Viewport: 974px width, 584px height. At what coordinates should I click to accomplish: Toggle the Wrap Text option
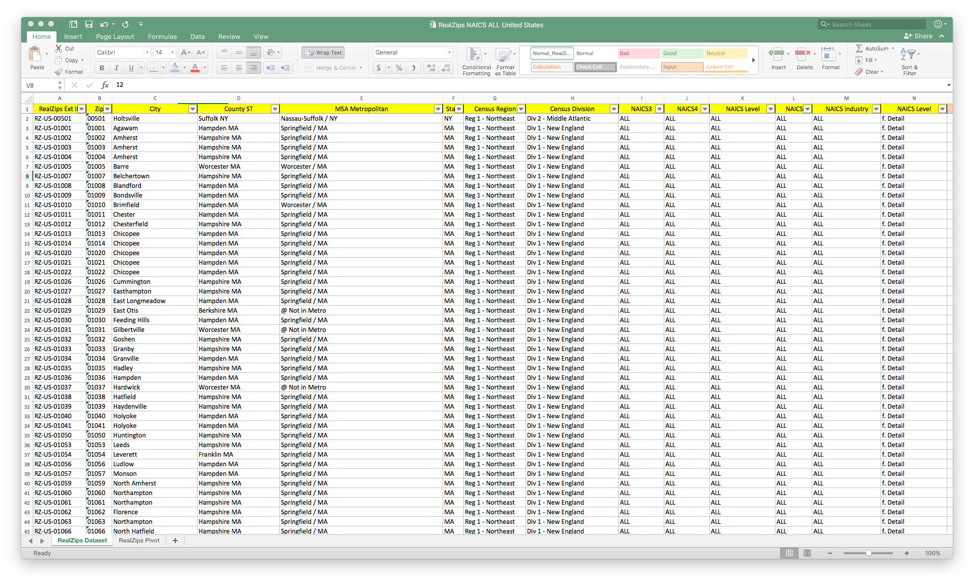(323, 53)
